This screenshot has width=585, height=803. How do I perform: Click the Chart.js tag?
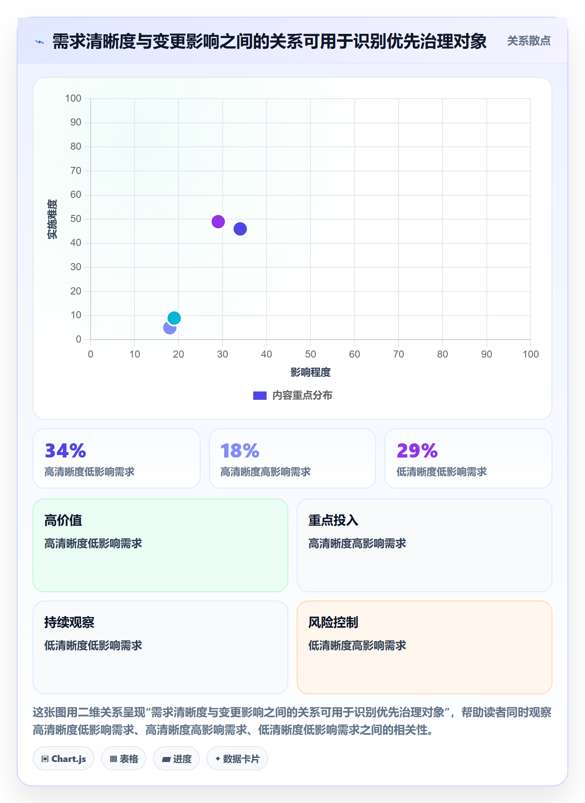pos(64,759)
